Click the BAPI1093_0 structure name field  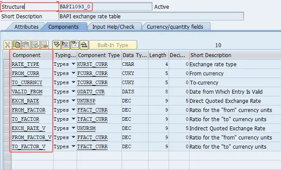coord(105,7)
